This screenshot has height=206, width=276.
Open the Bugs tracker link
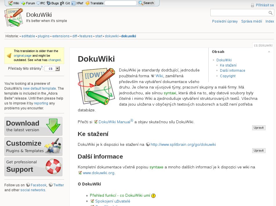tap(53, 3)
